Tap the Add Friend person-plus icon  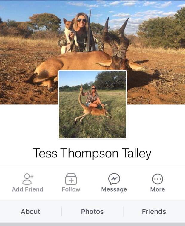click(28, 179)
